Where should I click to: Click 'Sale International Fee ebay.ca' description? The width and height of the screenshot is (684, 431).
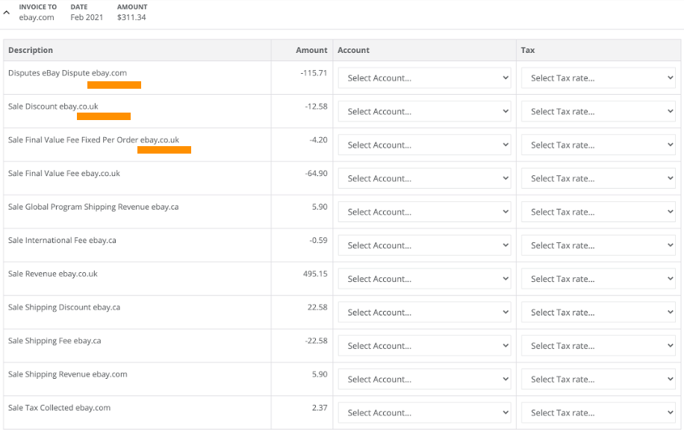point(62,241)
